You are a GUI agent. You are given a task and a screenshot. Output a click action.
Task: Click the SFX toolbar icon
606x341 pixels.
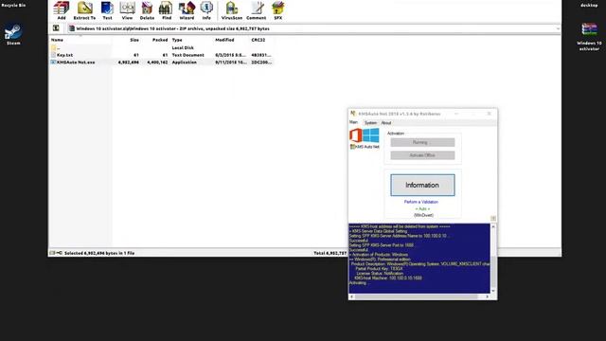pos(277,10)
